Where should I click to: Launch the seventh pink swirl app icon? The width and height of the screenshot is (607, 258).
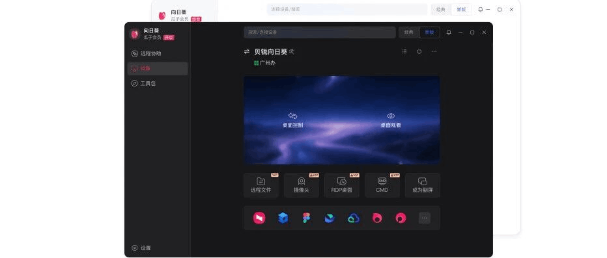pyautogui.click(x=401, y=218)
